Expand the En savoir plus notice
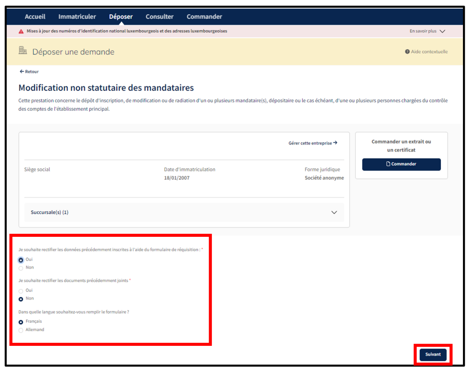The width and height of the screenshot is (471, 372). tap(442, 31)
